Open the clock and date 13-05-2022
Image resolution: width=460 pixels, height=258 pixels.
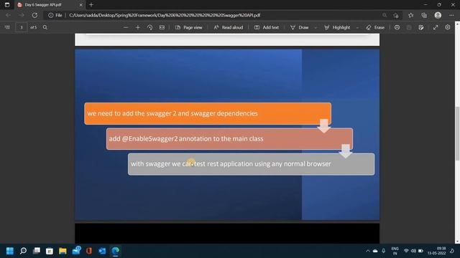pos(436,251)
